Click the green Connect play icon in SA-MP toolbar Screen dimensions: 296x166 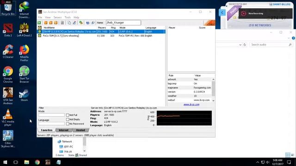click(39, 23)
